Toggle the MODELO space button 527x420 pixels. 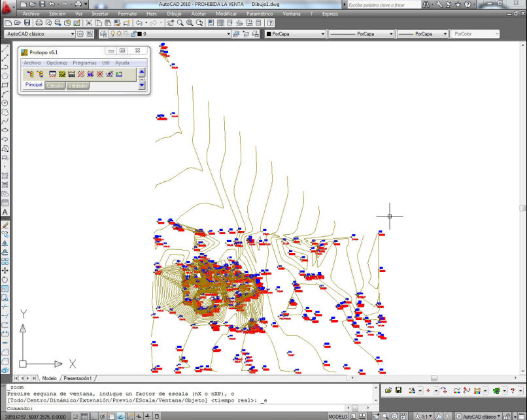(x=338, y=416)
